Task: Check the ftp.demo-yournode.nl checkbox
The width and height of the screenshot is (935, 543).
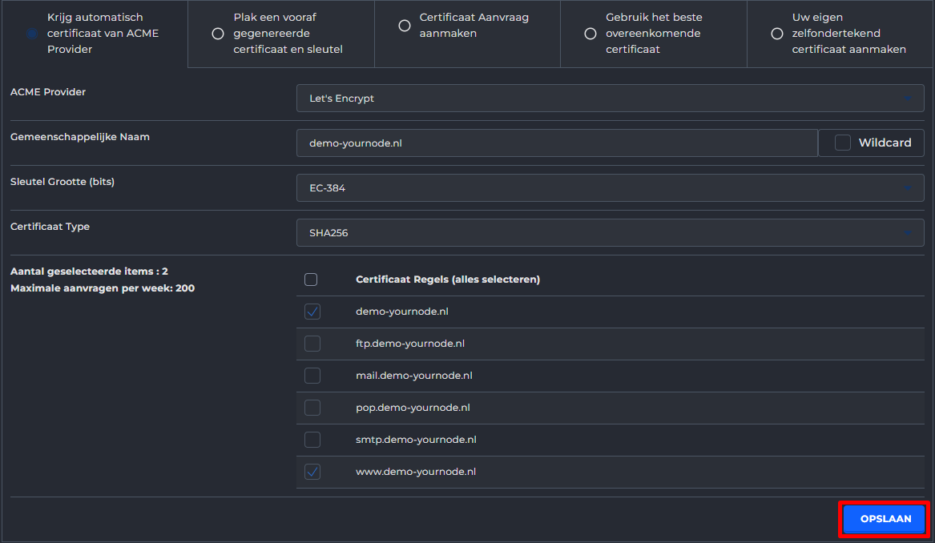Action: (x=312, y=344)
